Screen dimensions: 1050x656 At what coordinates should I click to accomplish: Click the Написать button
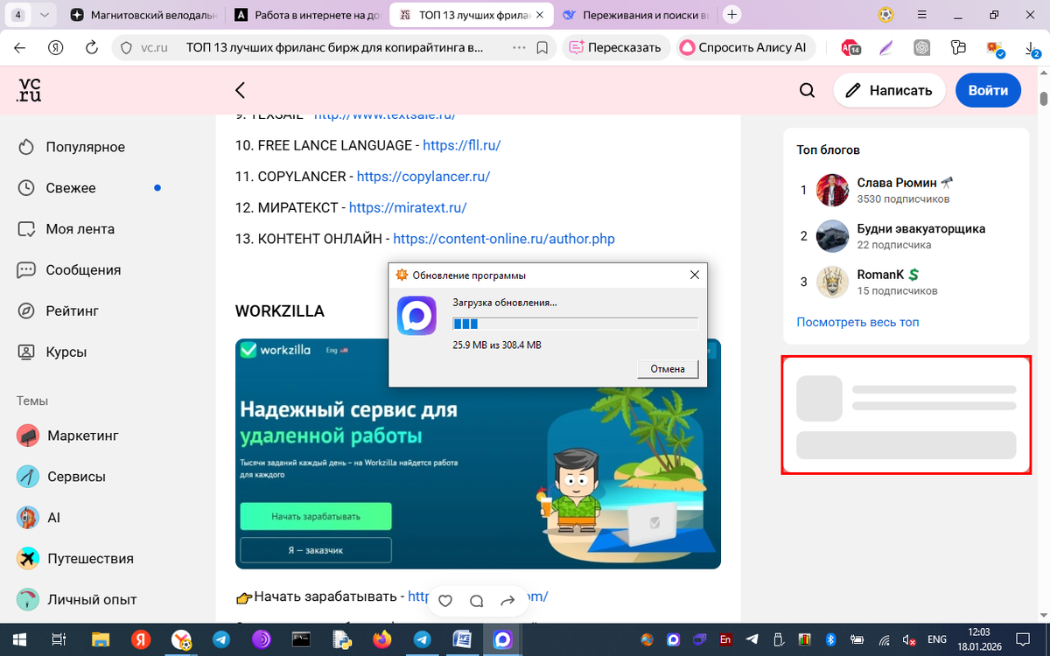889,90
